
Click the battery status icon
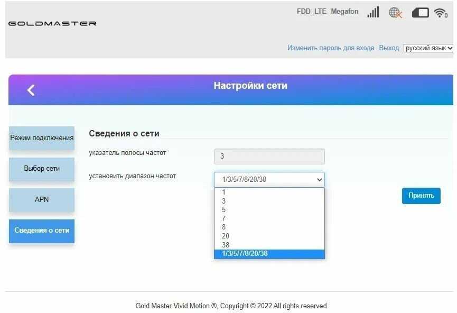pyautogui.click(x=420, y=13)
